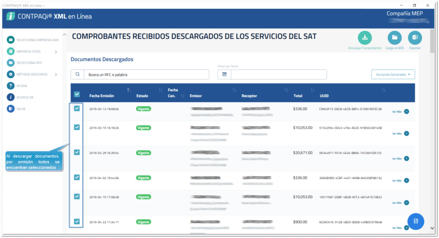Image resolution: width=439 pixels, height=238 pixels.
Task: Click the total $900.00 cell
Action: [300, 222]
